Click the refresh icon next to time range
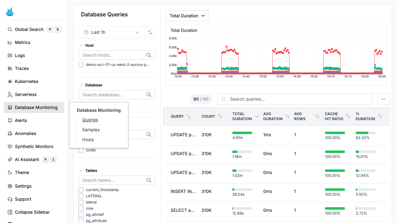Viewport: 397px width, 223px height. coord(150,32)
